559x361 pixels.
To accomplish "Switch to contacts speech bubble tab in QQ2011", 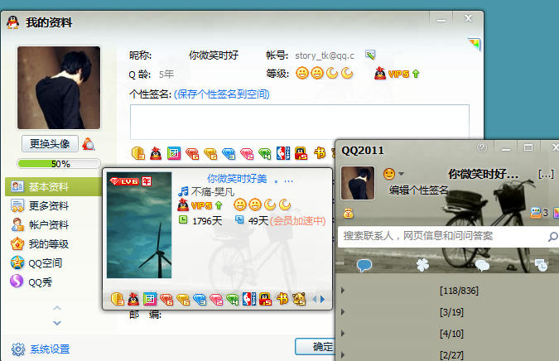I will (x=364, y=266).
